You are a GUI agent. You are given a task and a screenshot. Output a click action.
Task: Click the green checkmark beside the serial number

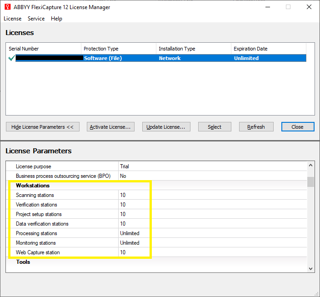pos(12,58)
